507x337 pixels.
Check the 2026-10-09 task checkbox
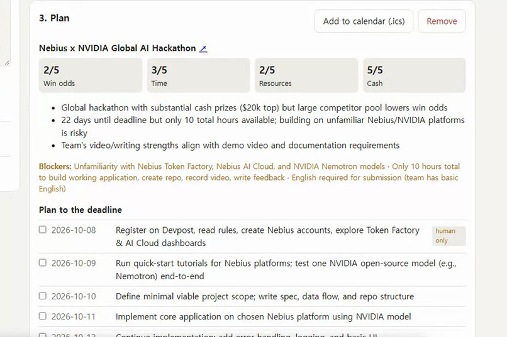pyautogui.click(x=43, y=263)
